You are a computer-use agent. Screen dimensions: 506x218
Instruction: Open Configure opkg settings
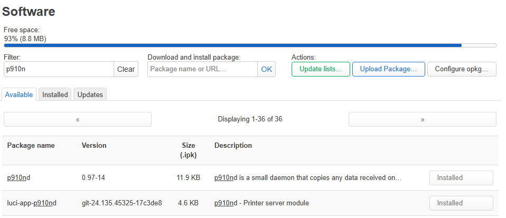pos(462,69)
